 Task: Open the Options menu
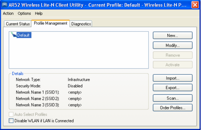point(24,14)
